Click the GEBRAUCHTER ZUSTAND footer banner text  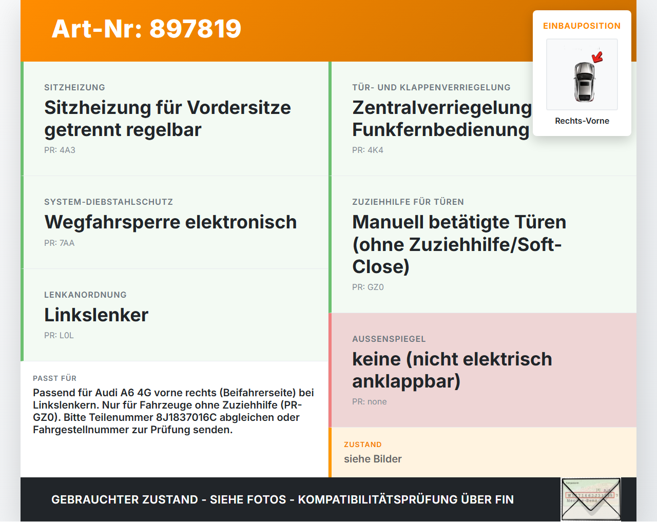282,499
